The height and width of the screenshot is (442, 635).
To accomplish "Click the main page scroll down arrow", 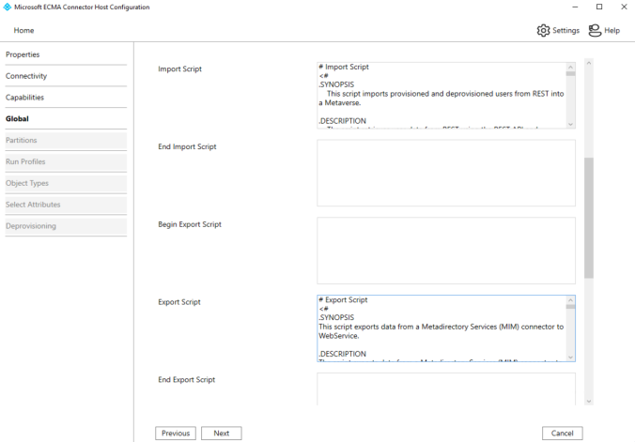I will pos(589,401).
